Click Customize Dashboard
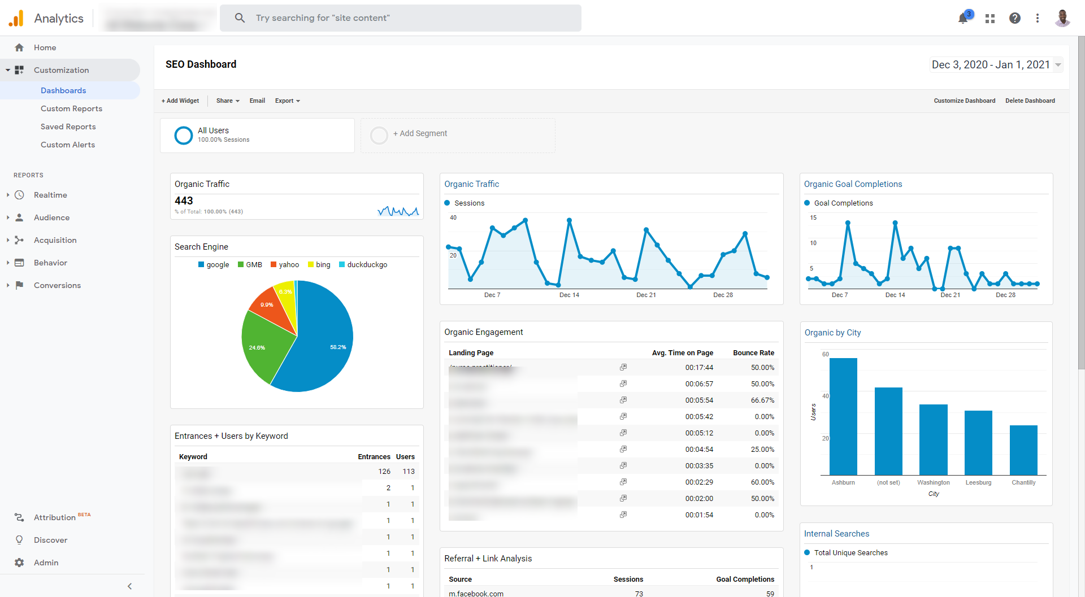1085x597 pixels. 965,101
